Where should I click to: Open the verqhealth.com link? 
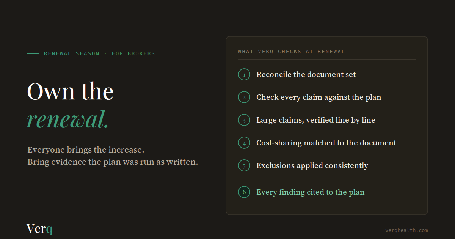pyautogui.click(x=406, y=230)
